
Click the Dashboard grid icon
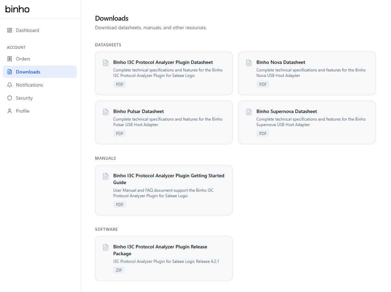pos(10,30)
